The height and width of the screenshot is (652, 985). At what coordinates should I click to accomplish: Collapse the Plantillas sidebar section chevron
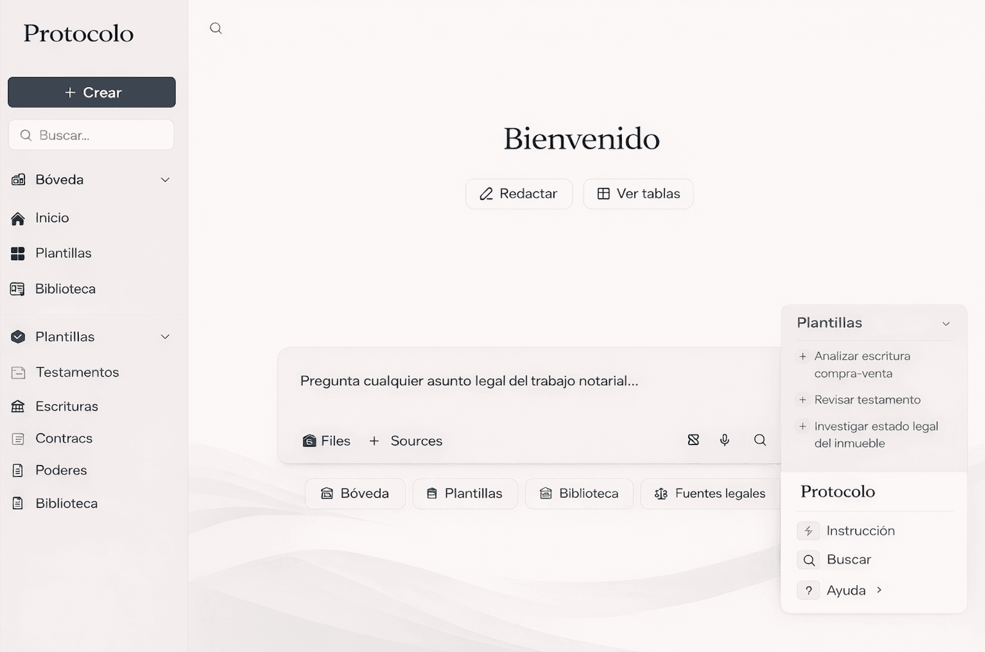(165, 336)
